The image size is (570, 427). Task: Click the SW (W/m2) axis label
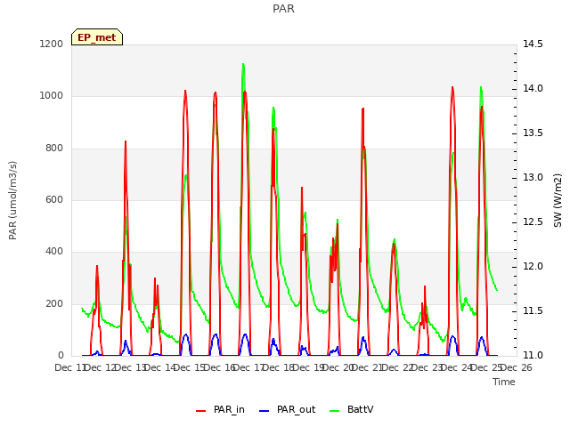coord(558,200)
